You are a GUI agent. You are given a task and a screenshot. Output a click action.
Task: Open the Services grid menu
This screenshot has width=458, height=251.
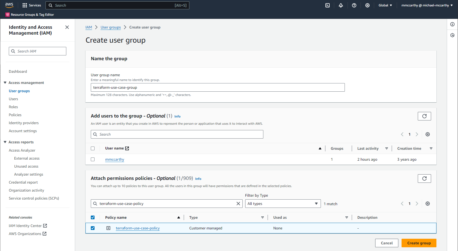click(32, 5)
